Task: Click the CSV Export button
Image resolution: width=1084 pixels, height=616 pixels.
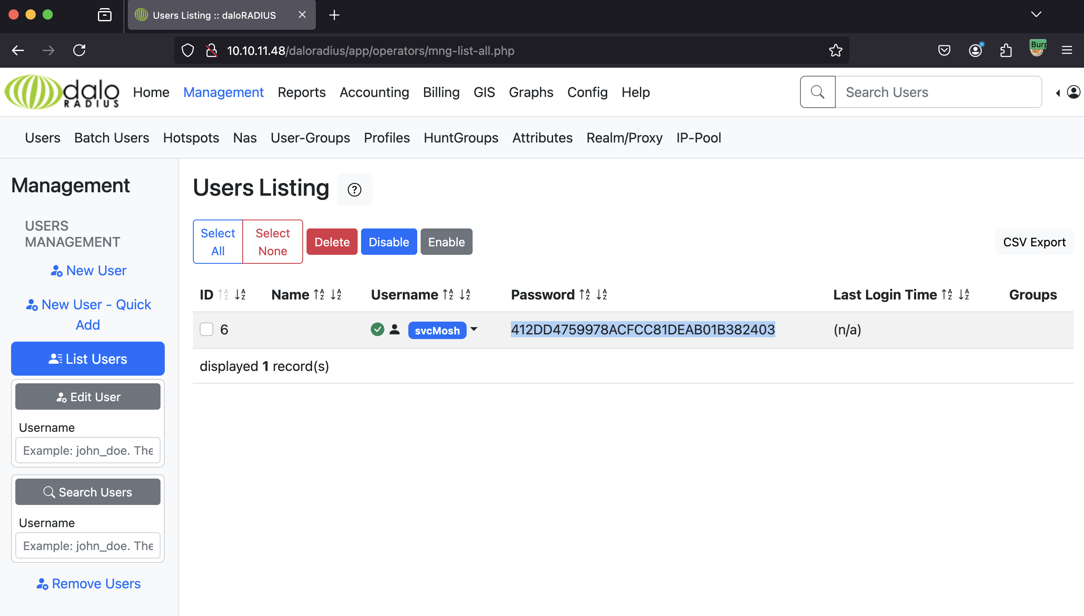Action: [x=1034, y=242]
